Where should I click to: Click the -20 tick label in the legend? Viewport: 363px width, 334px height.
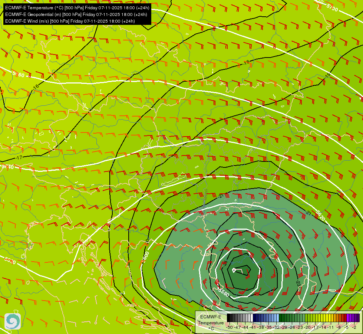pos(307,327)
